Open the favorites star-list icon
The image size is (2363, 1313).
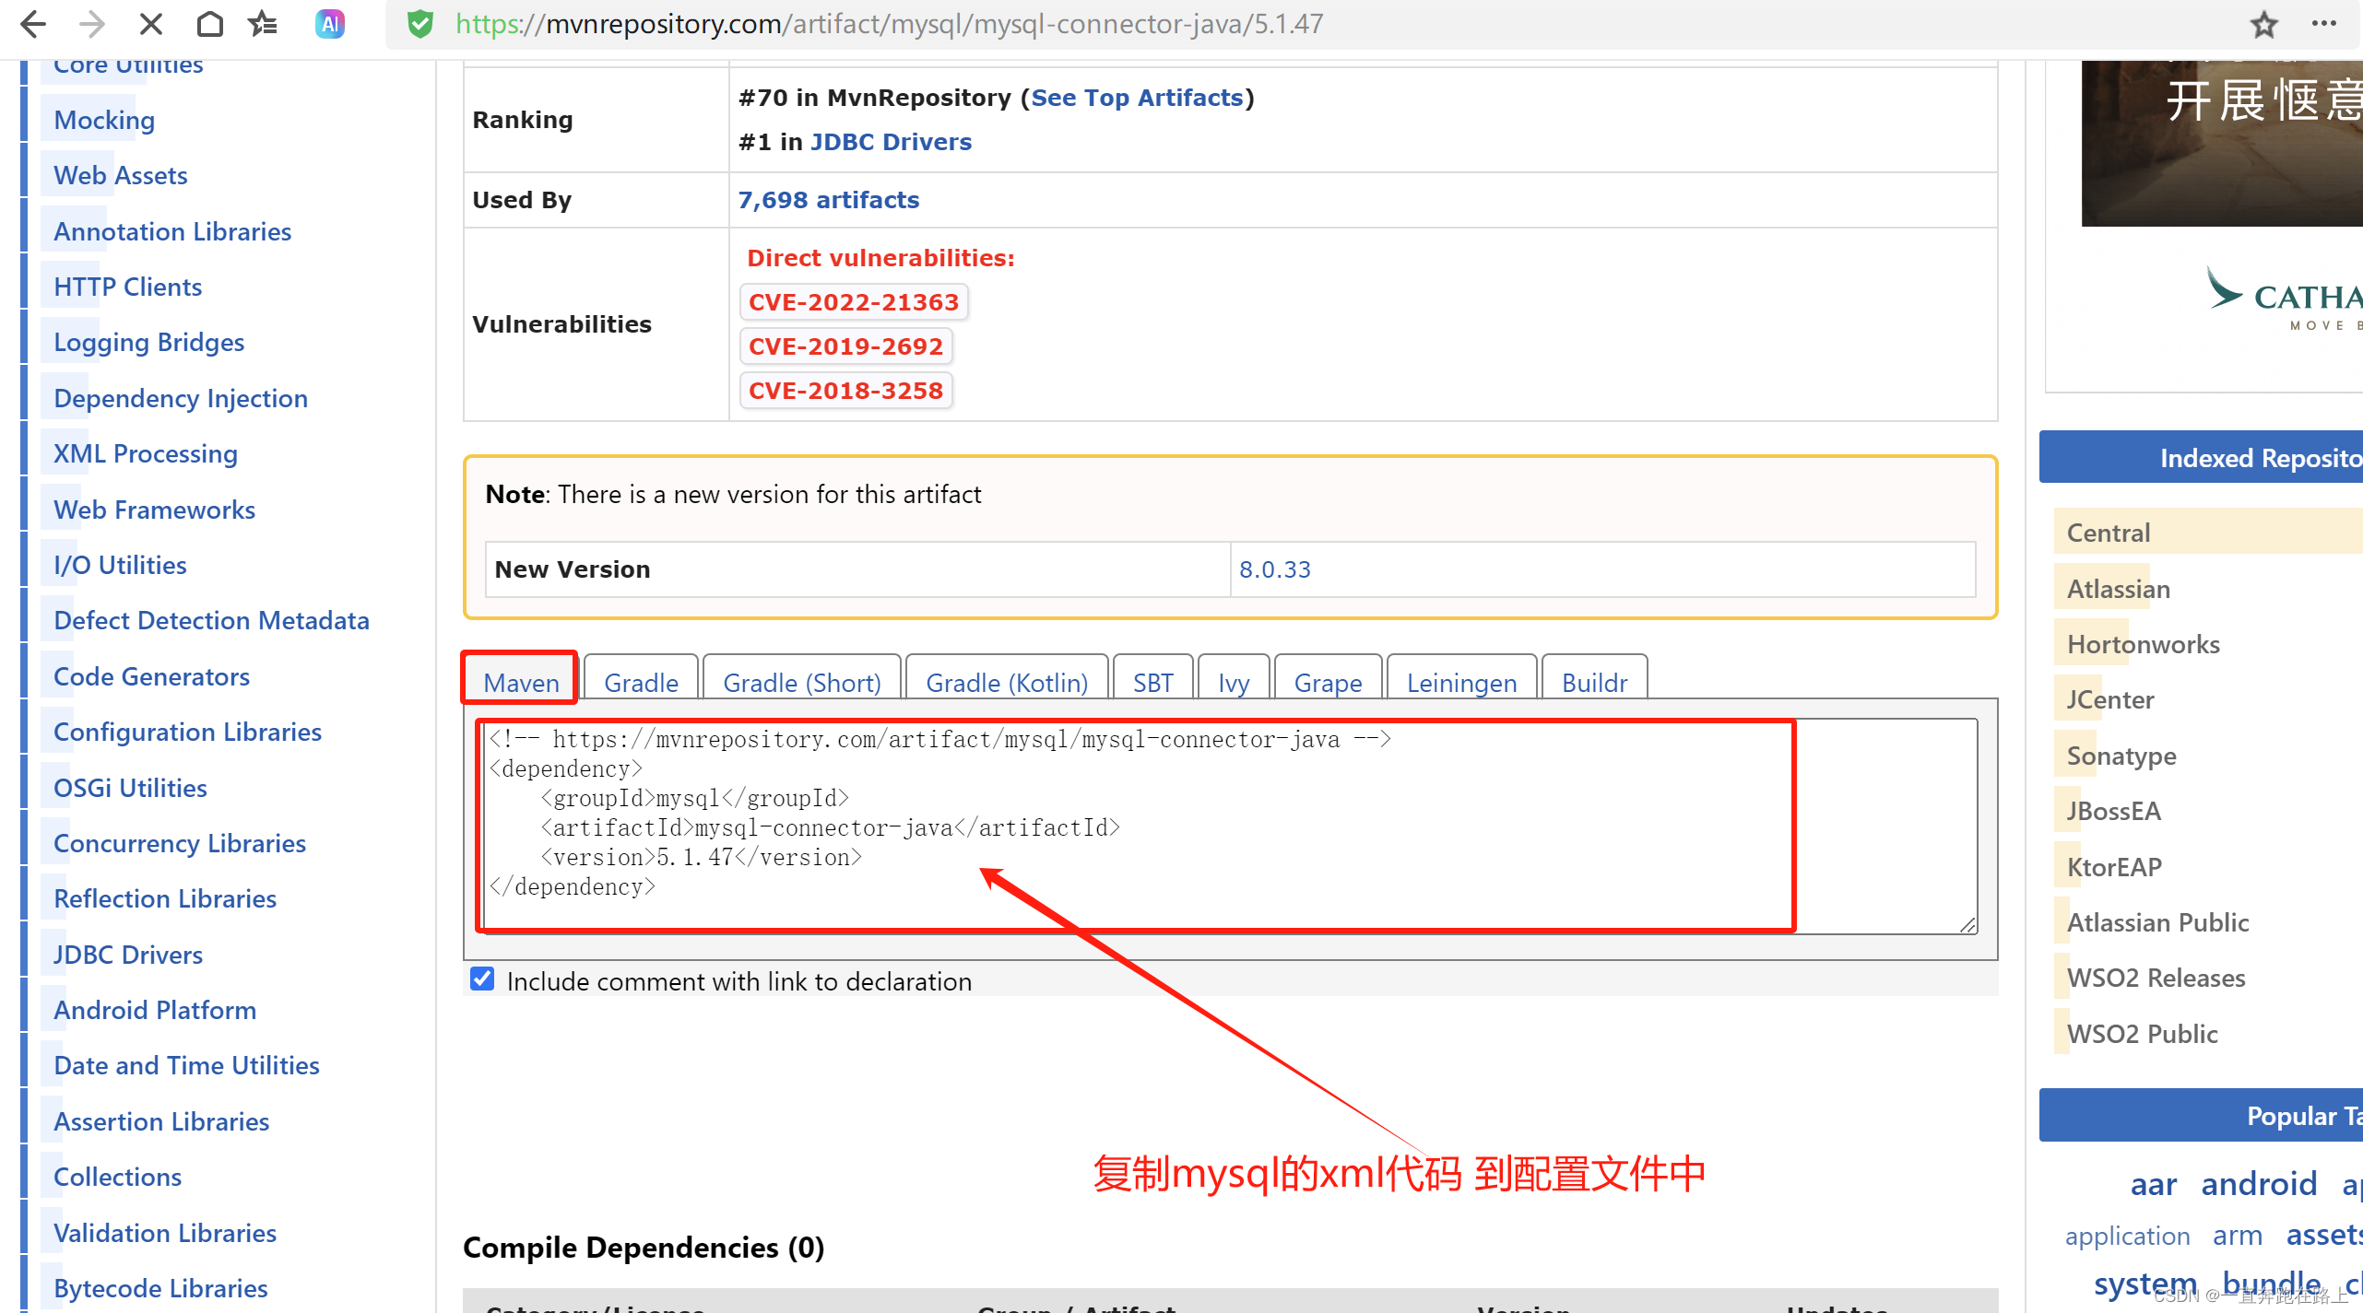(x=264, y=24)
